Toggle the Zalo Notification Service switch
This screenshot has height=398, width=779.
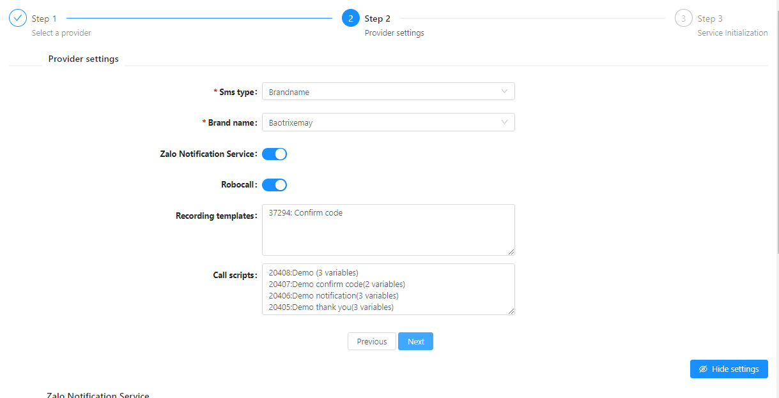click(x=274, y=154)
